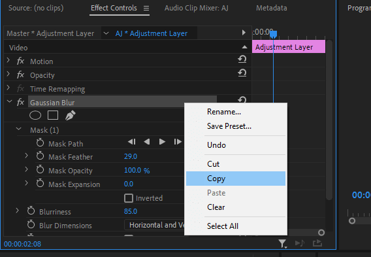Click the Blurriness value 85.0

coord(131,211)
